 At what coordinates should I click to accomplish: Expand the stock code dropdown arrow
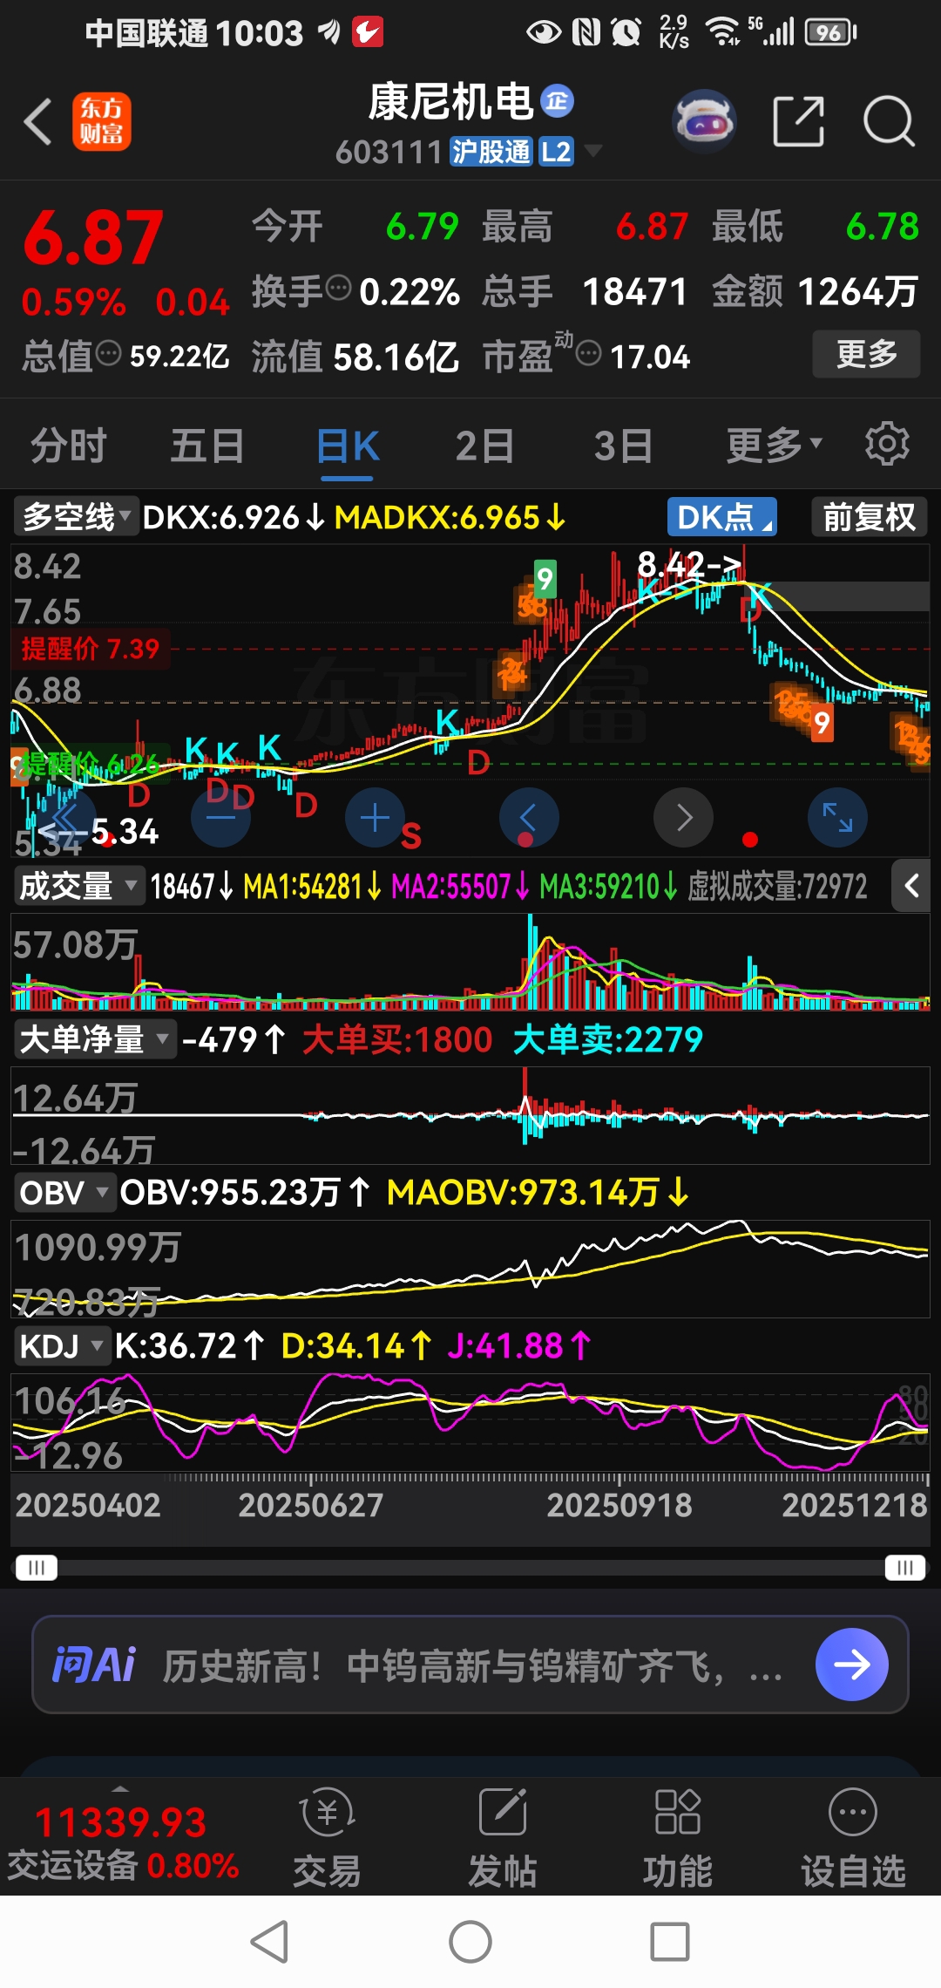[x=593, y=151]
